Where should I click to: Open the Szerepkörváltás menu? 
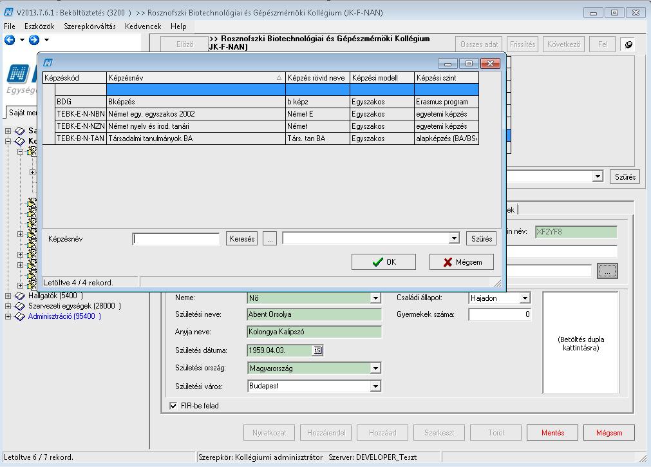90,26
